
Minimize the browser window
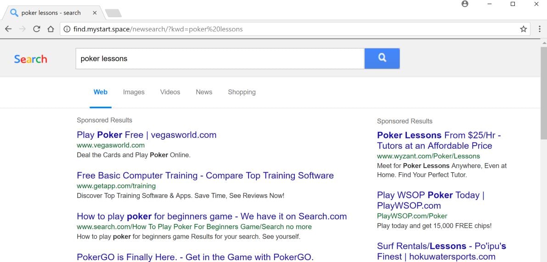click(490, 4)
